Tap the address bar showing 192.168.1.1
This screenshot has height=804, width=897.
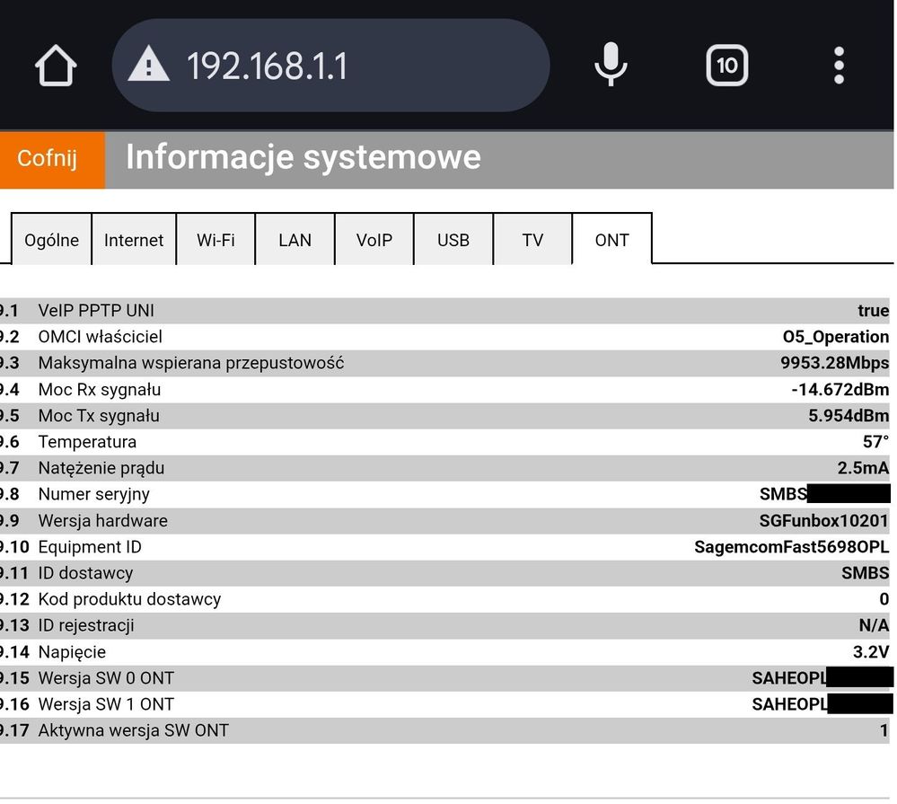pos(332,65)
